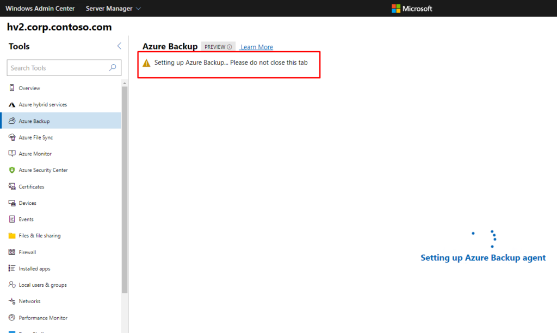
Task: Click the Firewall icon
Action: (x=12, y=252)
